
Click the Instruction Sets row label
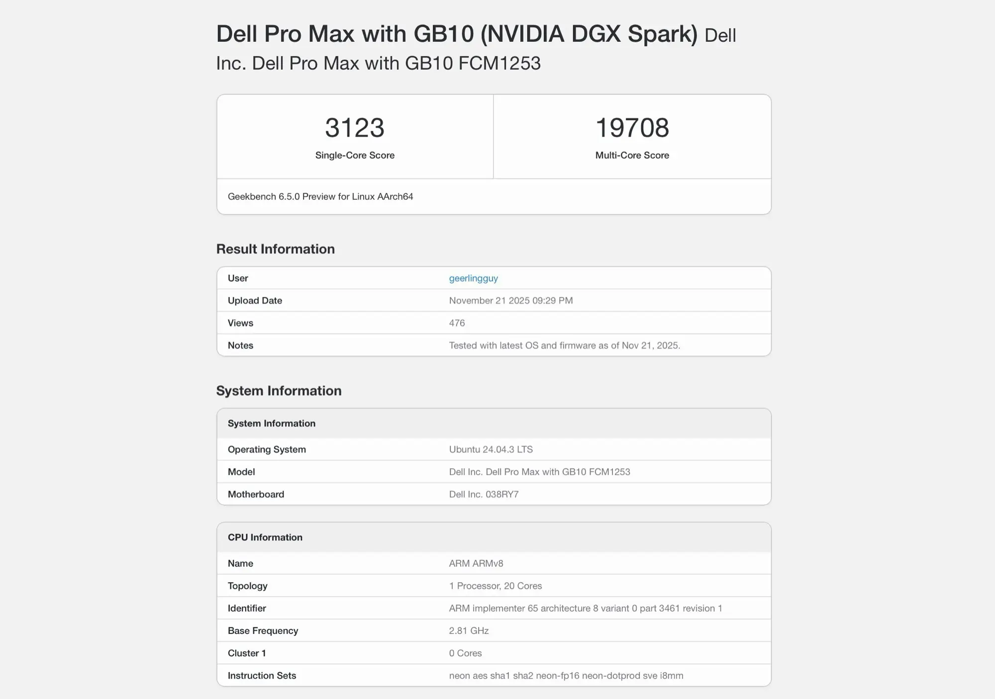tap(262, 676)
